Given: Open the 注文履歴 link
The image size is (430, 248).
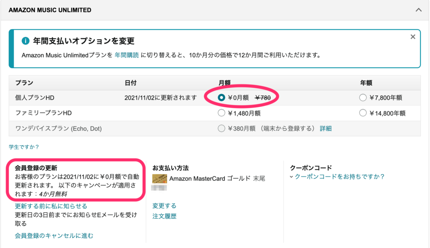Looking at the screenshot, I should [x=164, y=216].
